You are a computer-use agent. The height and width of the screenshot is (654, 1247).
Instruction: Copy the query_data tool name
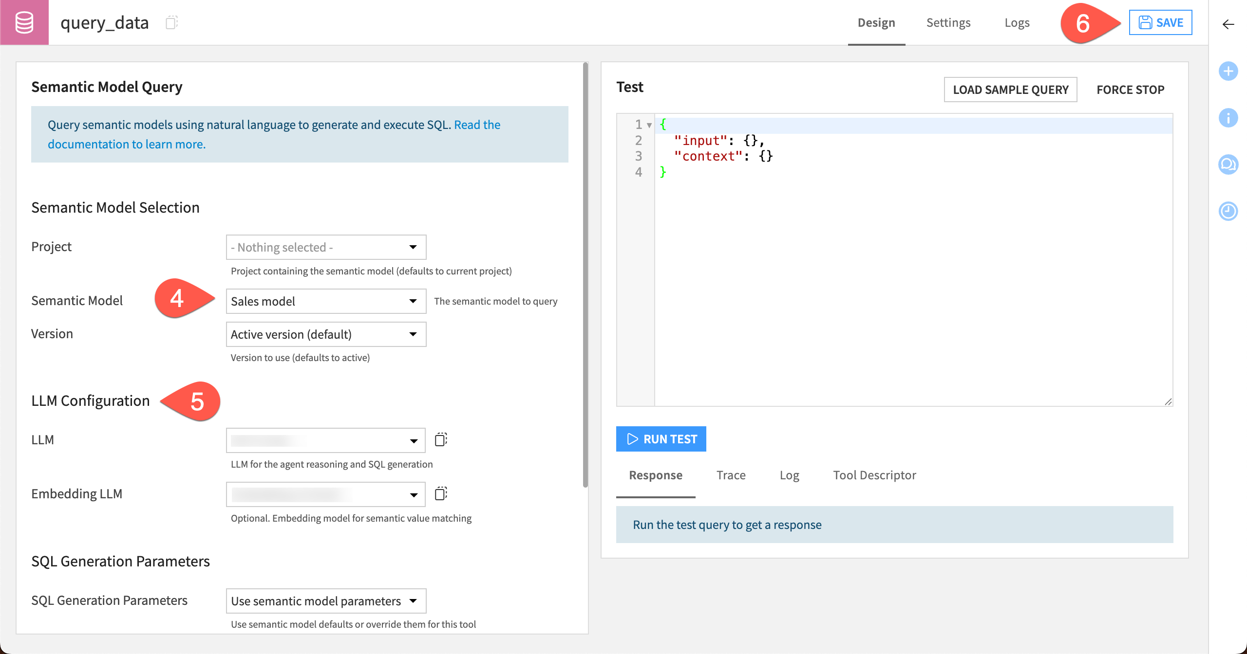pyautogui.click(x=171, y=22)
